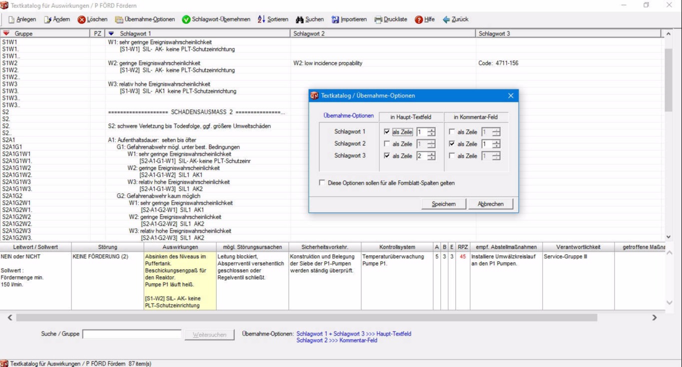Click the down arrow of the catalog list scrollbar
682x367 pixels.
click(669, 237)
